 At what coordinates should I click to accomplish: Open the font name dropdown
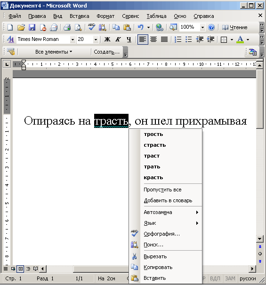click(73, 40)
